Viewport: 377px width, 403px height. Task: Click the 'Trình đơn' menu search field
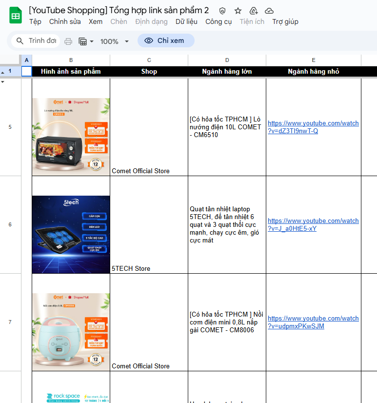42,41
